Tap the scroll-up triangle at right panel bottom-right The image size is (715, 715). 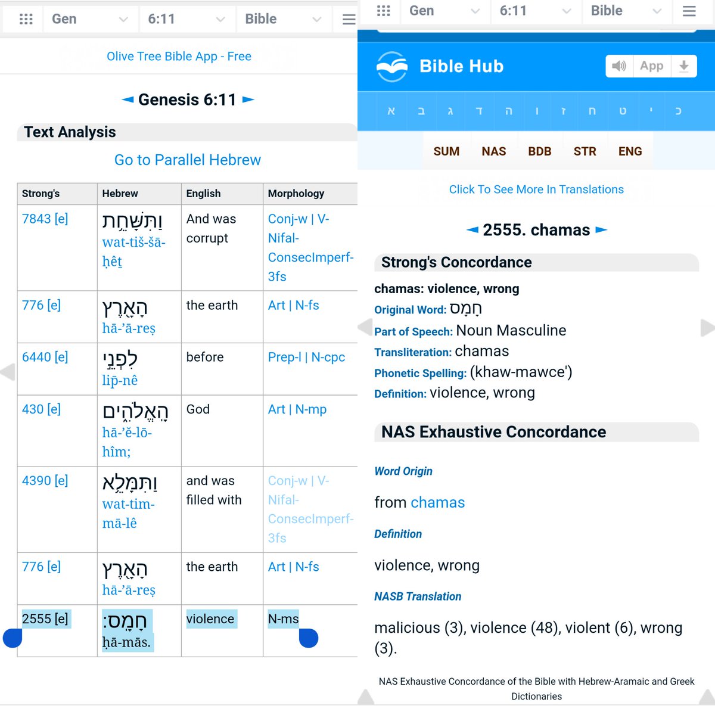[706, 697]
